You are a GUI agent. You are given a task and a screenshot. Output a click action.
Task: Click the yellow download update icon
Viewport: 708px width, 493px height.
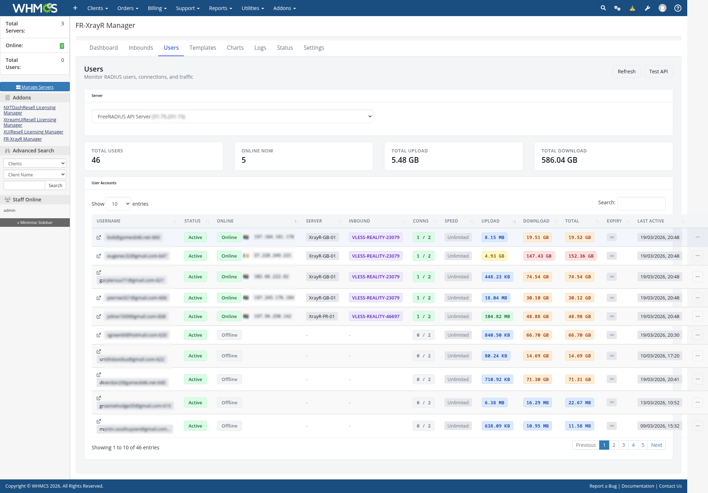[632, 8]
